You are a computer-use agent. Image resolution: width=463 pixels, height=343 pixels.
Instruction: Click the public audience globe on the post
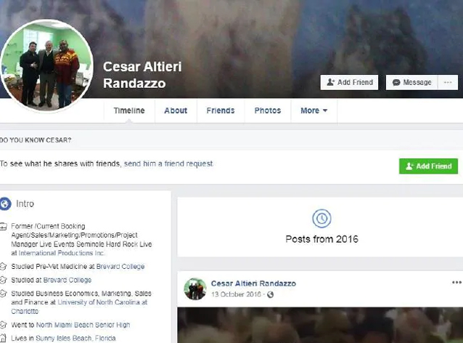tap(270, 294)
